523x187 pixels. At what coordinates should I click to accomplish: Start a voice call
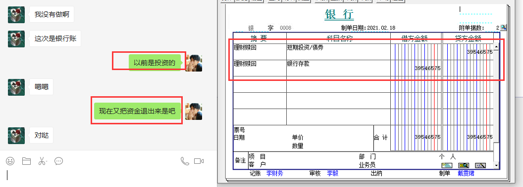coord(185,161)
